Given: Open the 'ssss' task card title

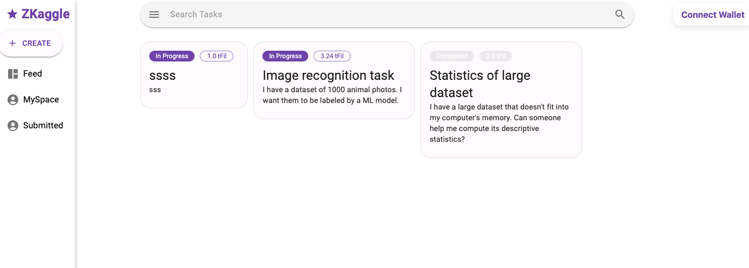Looking at the screenshot, I should tap(162, 75).
